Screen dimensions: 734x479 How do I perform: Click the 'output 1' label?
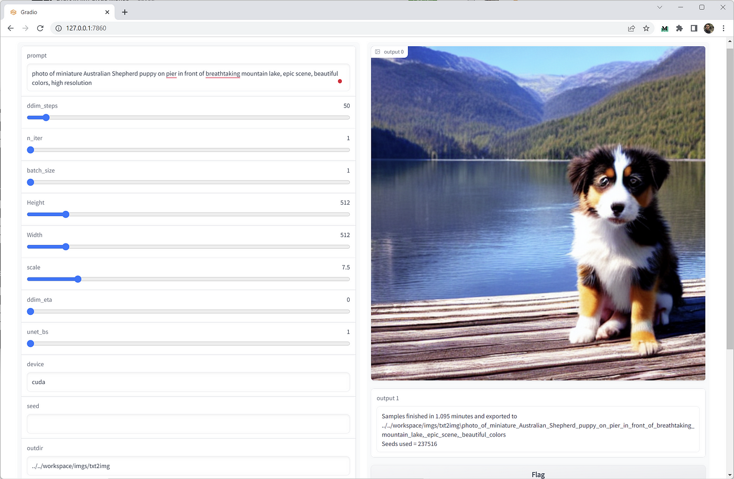point(388,398)
